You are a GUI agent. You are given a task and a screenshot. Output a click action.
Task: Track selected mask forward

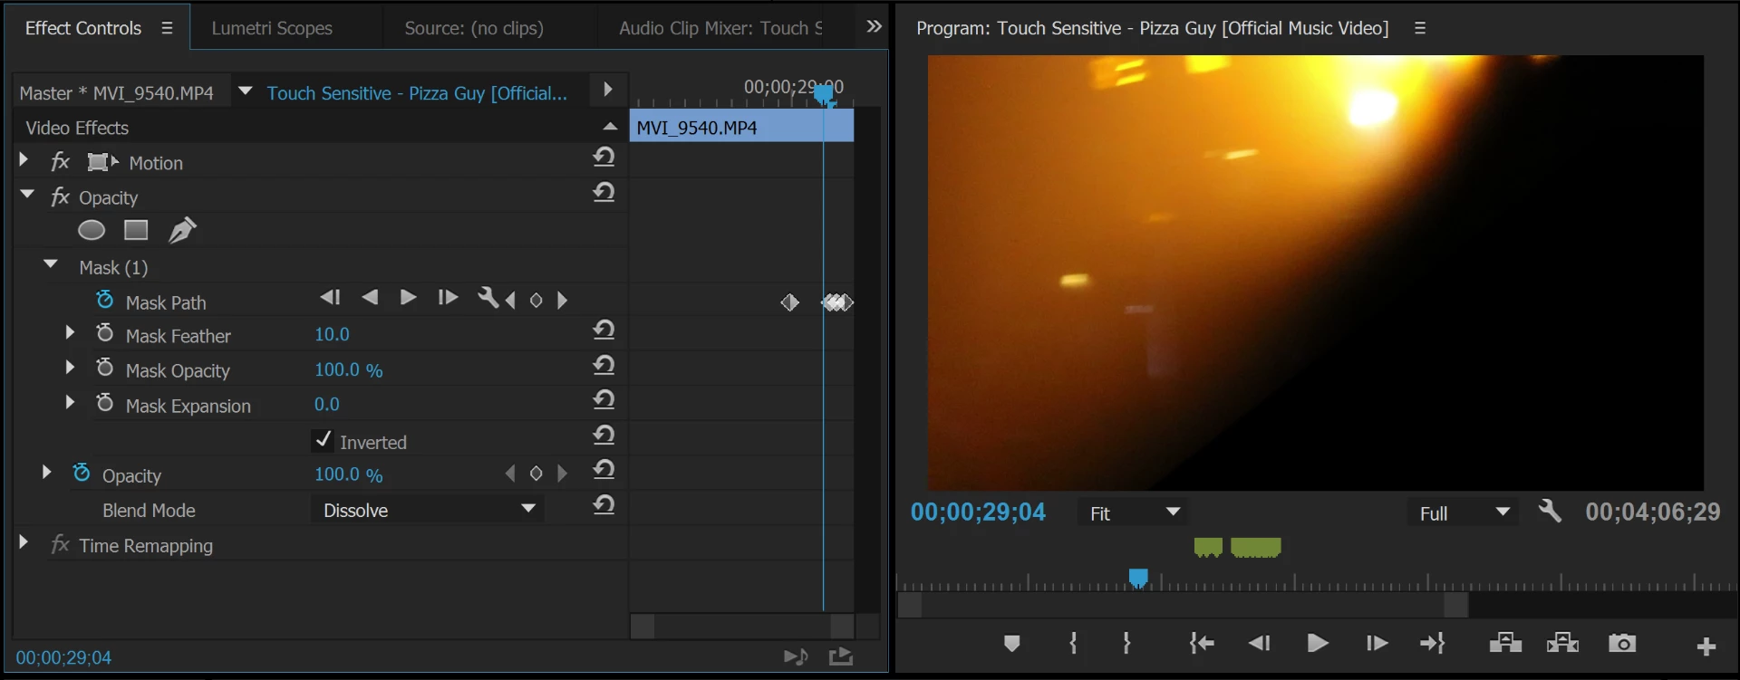click(408, 297)
